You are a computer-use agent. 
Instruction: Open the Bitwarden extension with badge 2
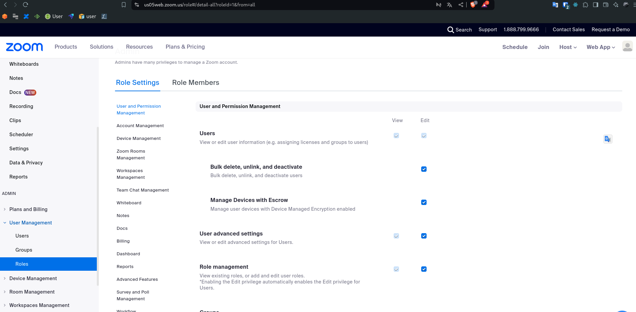click(x=566, y=5)
